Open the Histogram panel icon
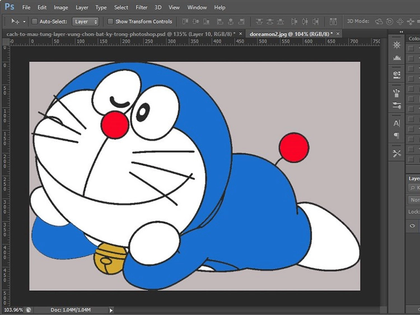The image size is (420, 315). (397, 58)
